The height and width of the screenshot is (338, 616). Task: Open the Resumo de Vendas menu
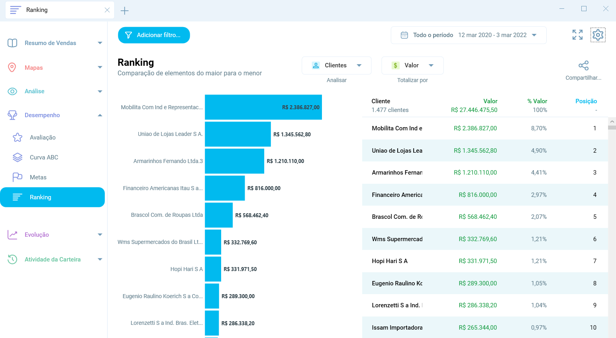50,43
